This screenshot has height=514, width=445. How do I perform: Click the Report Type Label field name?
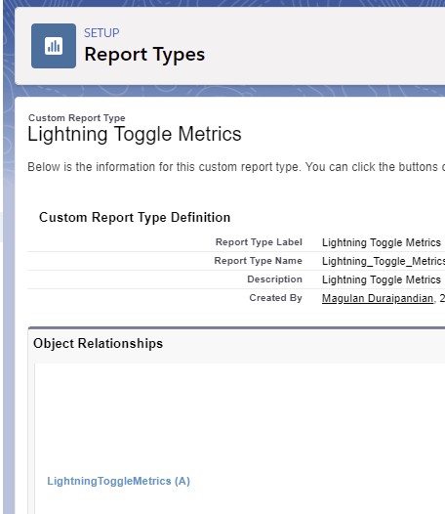259,242
